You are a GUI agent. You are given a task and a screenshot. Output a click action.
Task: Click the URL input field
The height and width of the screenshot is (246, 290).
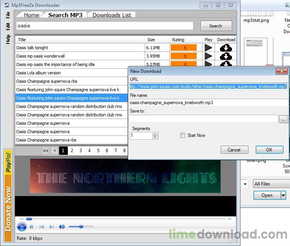[208, 87]
